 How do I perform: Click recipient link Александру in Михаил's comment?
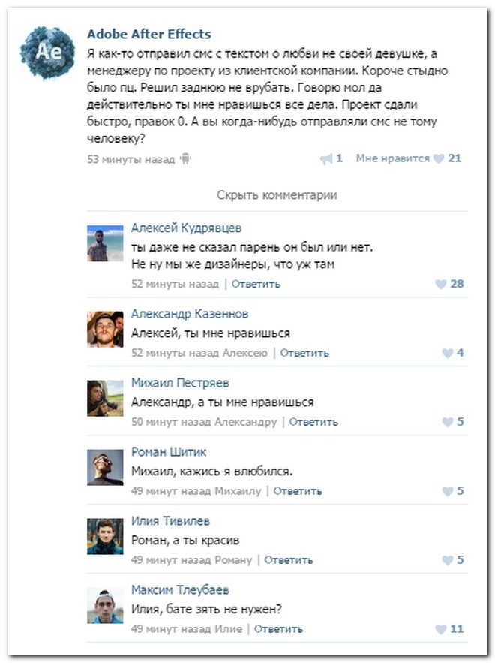[x=246, y=422]
